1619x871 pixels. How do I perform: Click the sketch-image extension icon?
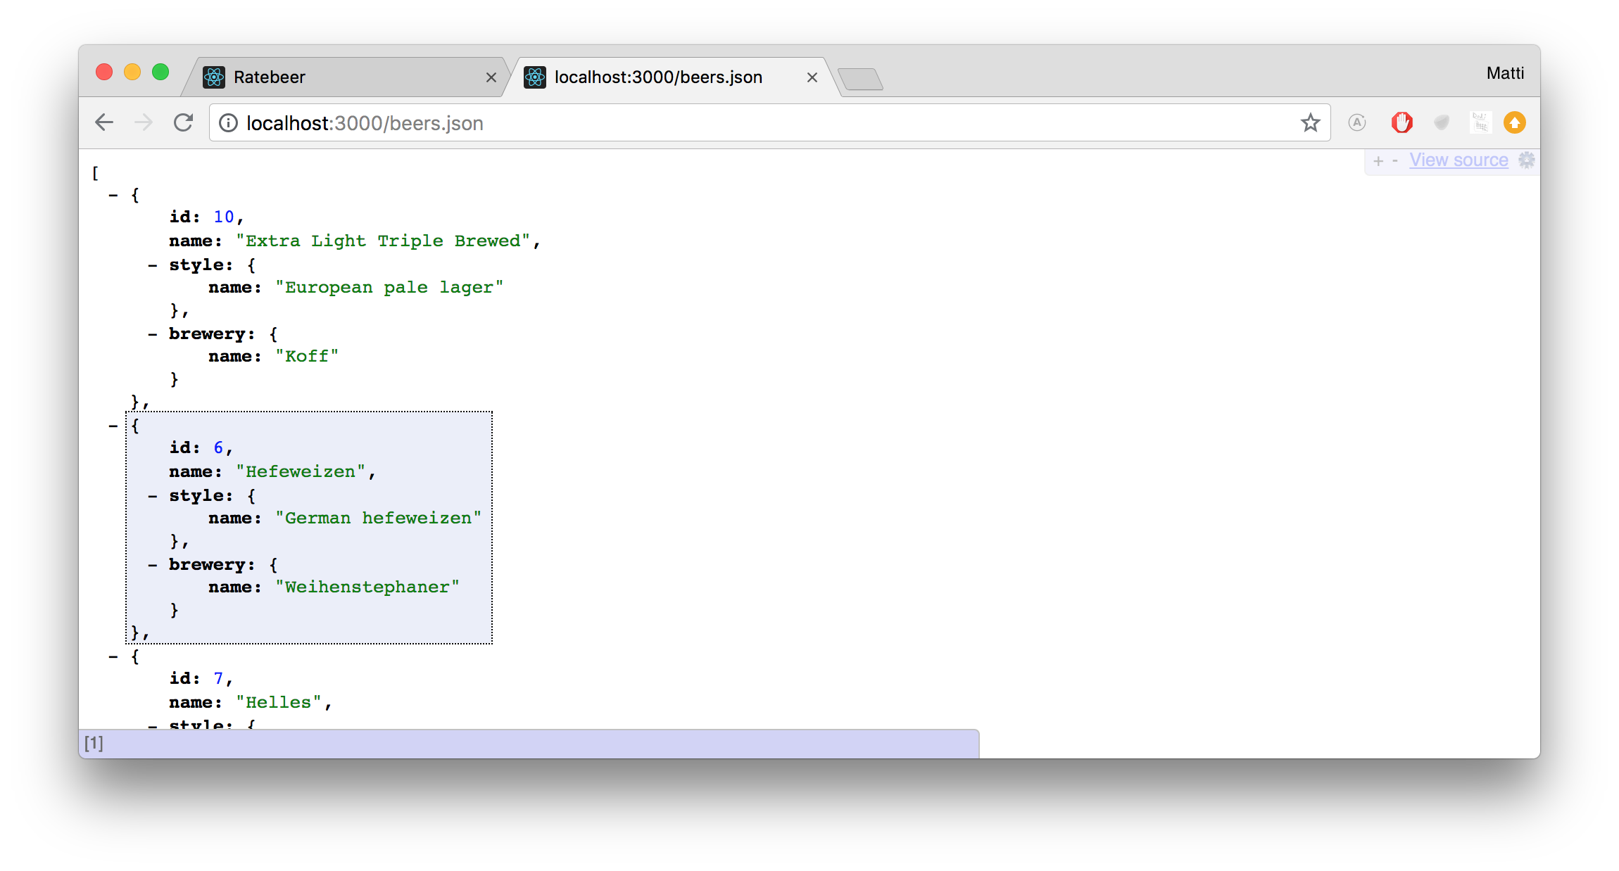click(1480, 122)
